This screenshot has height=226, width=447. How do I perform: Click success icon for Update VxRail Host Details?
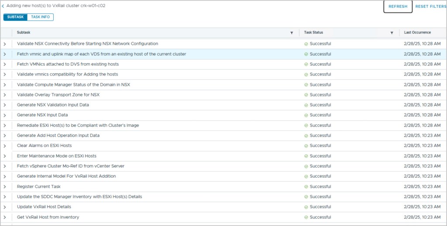[306, 207]
